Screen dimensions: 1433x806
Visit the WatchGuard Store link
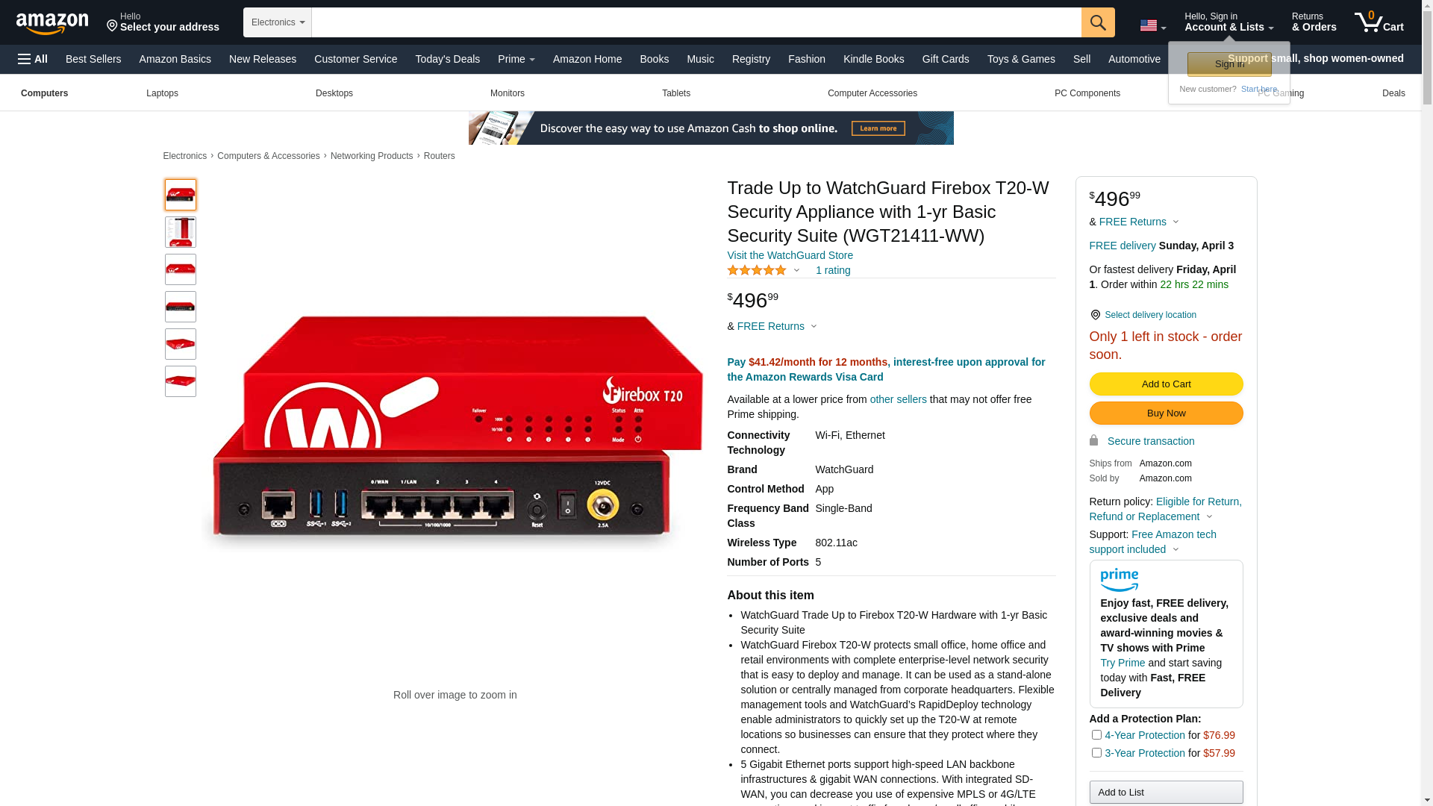(x=790, y=255)
